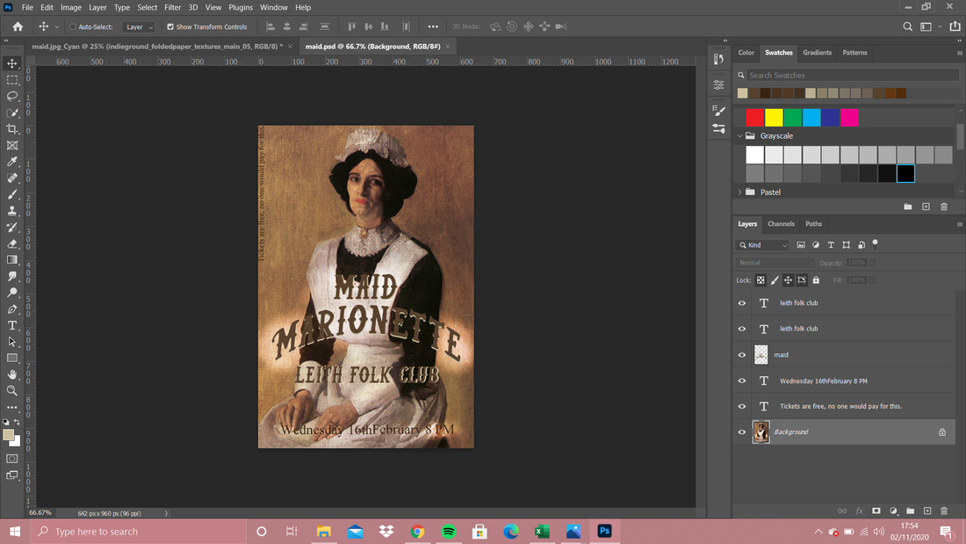Screen dimensions: 966x544
Task: Click the Search Swatches field
Action: tap(853, 76)
